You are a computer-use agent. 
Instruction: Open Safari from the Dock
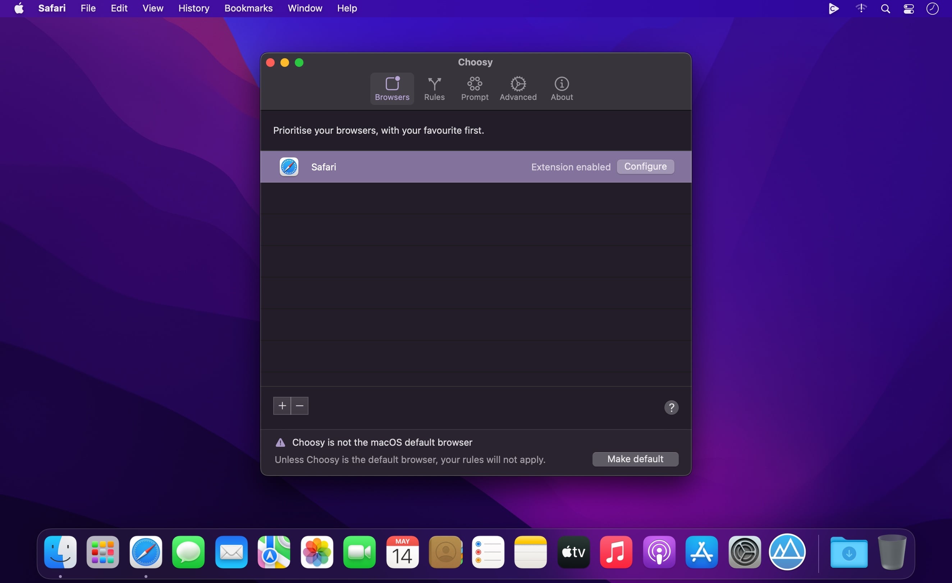click(x=146, y=552)
